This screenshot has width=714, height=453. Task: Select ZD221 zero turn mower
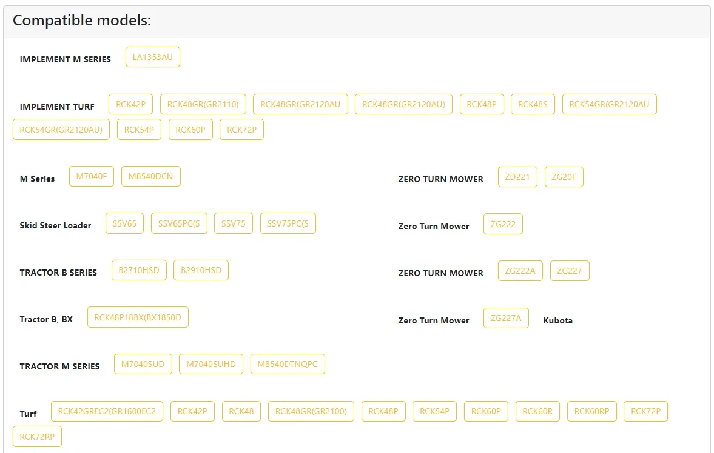coord(517,177)
